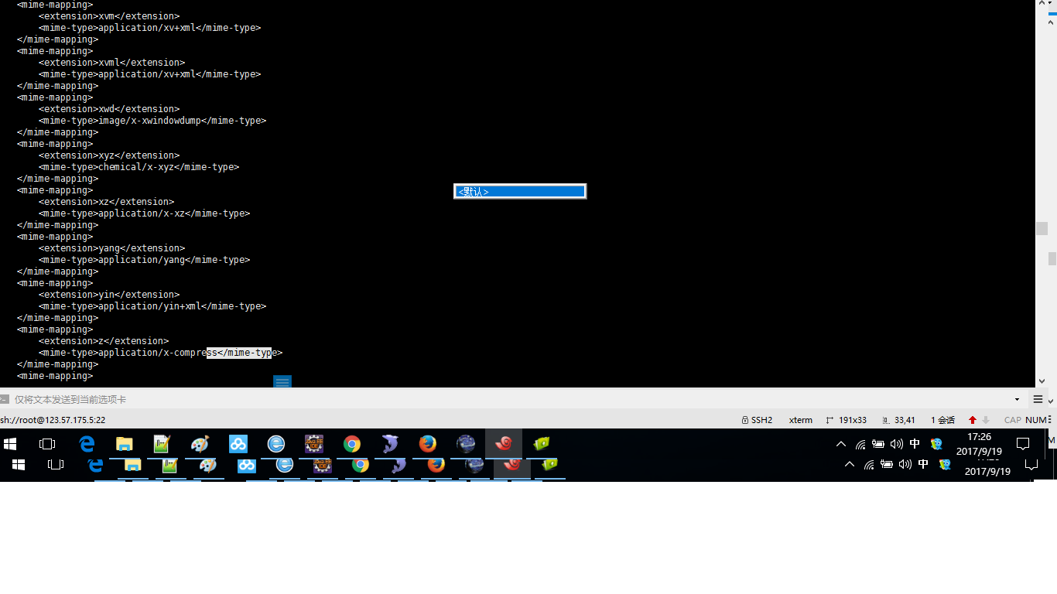Open the green notepad editor in upper taskbar
Screen dimensions: 1057x594
162,444
